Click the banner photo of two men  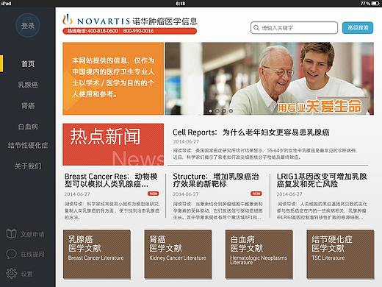pyautogui.click(x=270, y=79)
